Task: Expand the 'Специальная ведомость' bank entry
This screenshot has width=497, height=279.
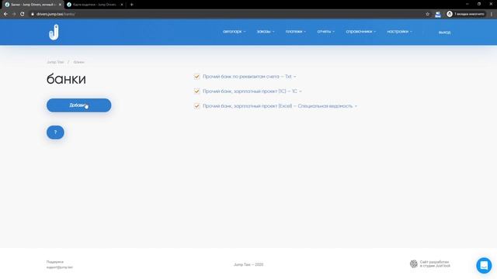Action: point(280,106)
